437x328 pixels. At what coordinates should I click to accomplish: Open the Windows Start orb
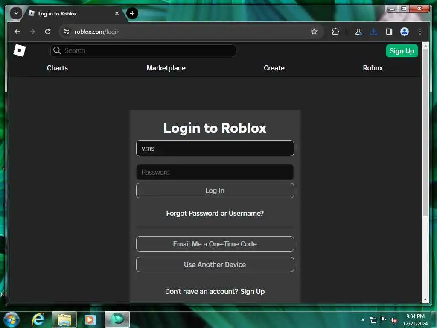pos(12,320)
